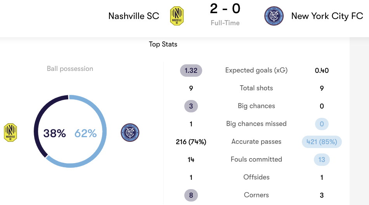Click the highlighted 3 big chances badge
This screenshot has width=369, height=205.
[191, 106]
